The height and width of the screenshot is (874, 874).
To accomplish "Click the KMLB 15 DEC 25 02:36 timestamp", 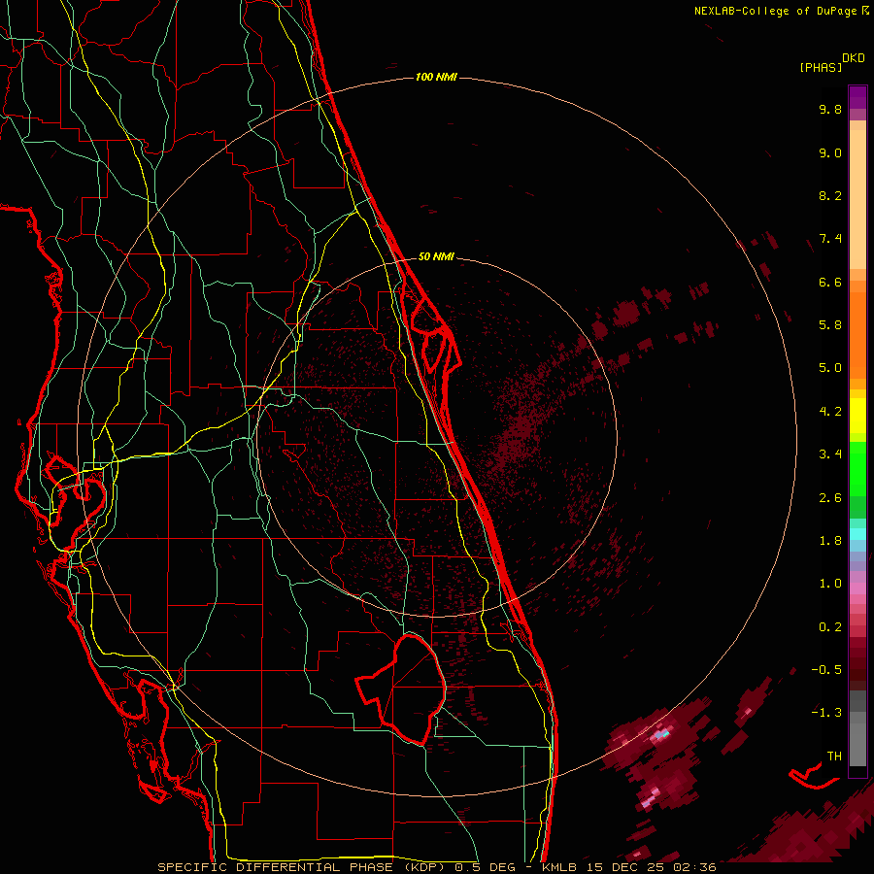I will click(628, 867).
